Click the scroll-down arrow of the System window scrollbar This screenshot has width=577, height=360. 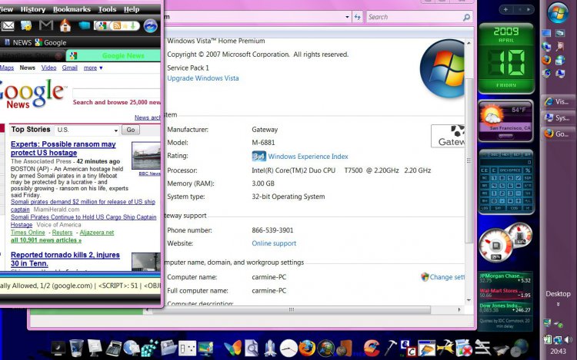(469, 300)
